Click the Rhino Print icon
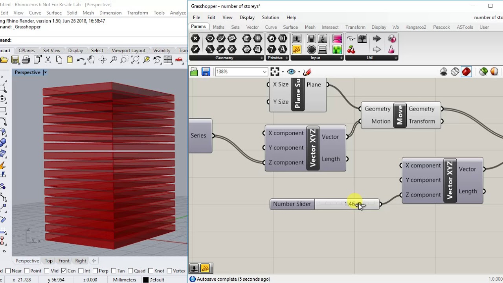Screen dimensions: 503x283 pyautogui.click(x=26, y=60)
